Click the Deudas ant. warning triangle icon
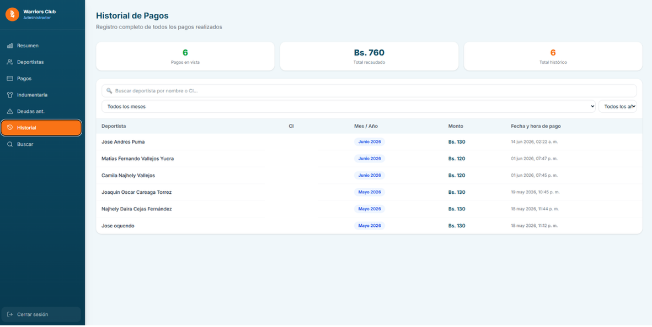Screen dimensions: 652x327 coord(10,111)
